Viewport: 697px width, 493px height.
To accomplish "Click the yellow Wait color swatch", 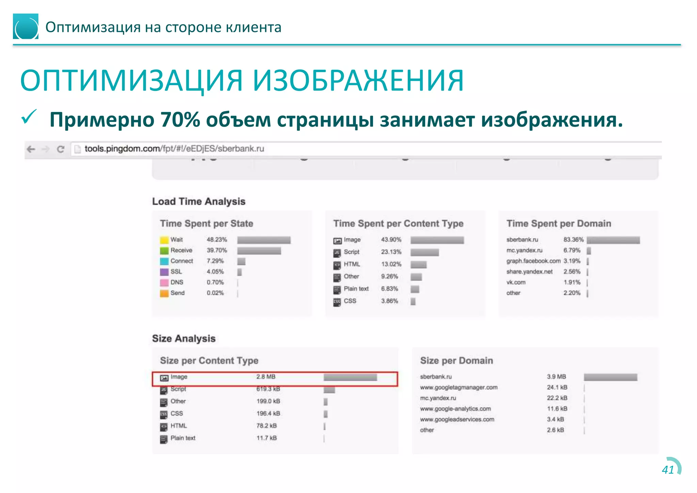I will click(164, 240).
